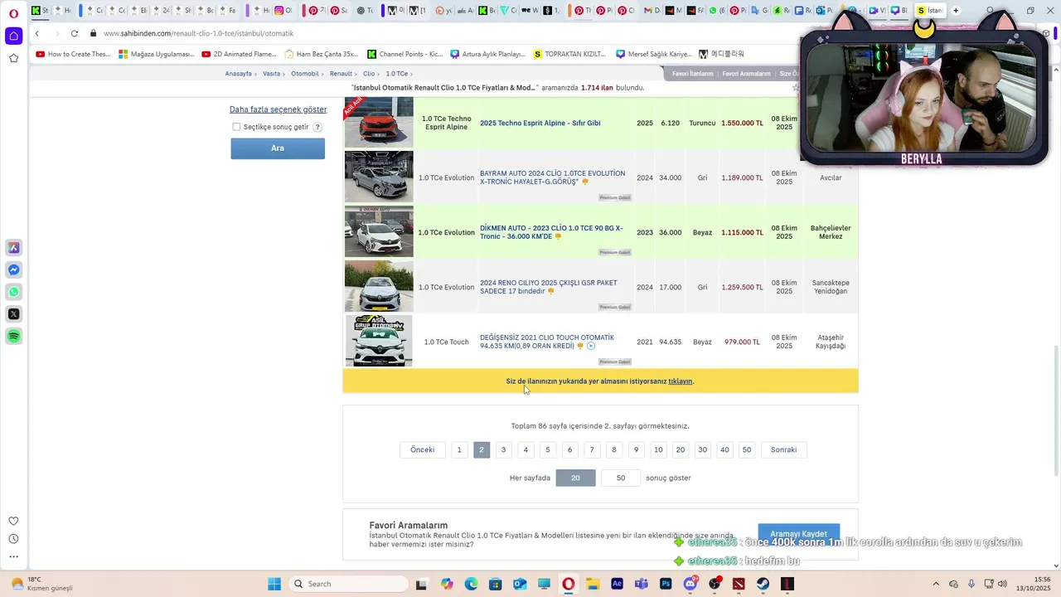Click the browser address bar URL
Screen dimensions: 1061x597
click(x=199, y=33)
